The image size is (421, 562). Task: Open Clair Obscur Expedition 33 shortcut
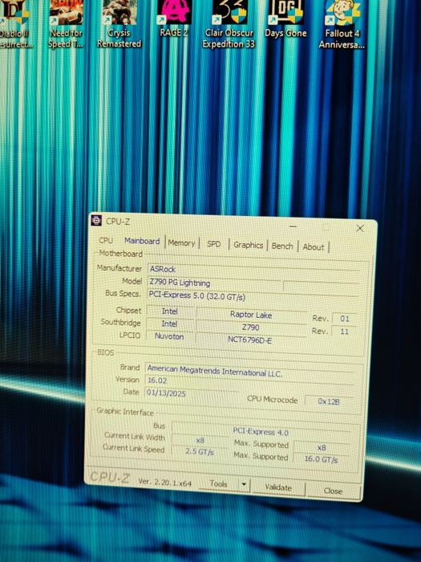[x=229, y=24]
